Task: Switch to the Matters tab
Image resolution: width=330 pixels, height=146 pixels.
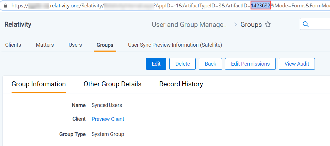Action: click(x=45, y=45)
